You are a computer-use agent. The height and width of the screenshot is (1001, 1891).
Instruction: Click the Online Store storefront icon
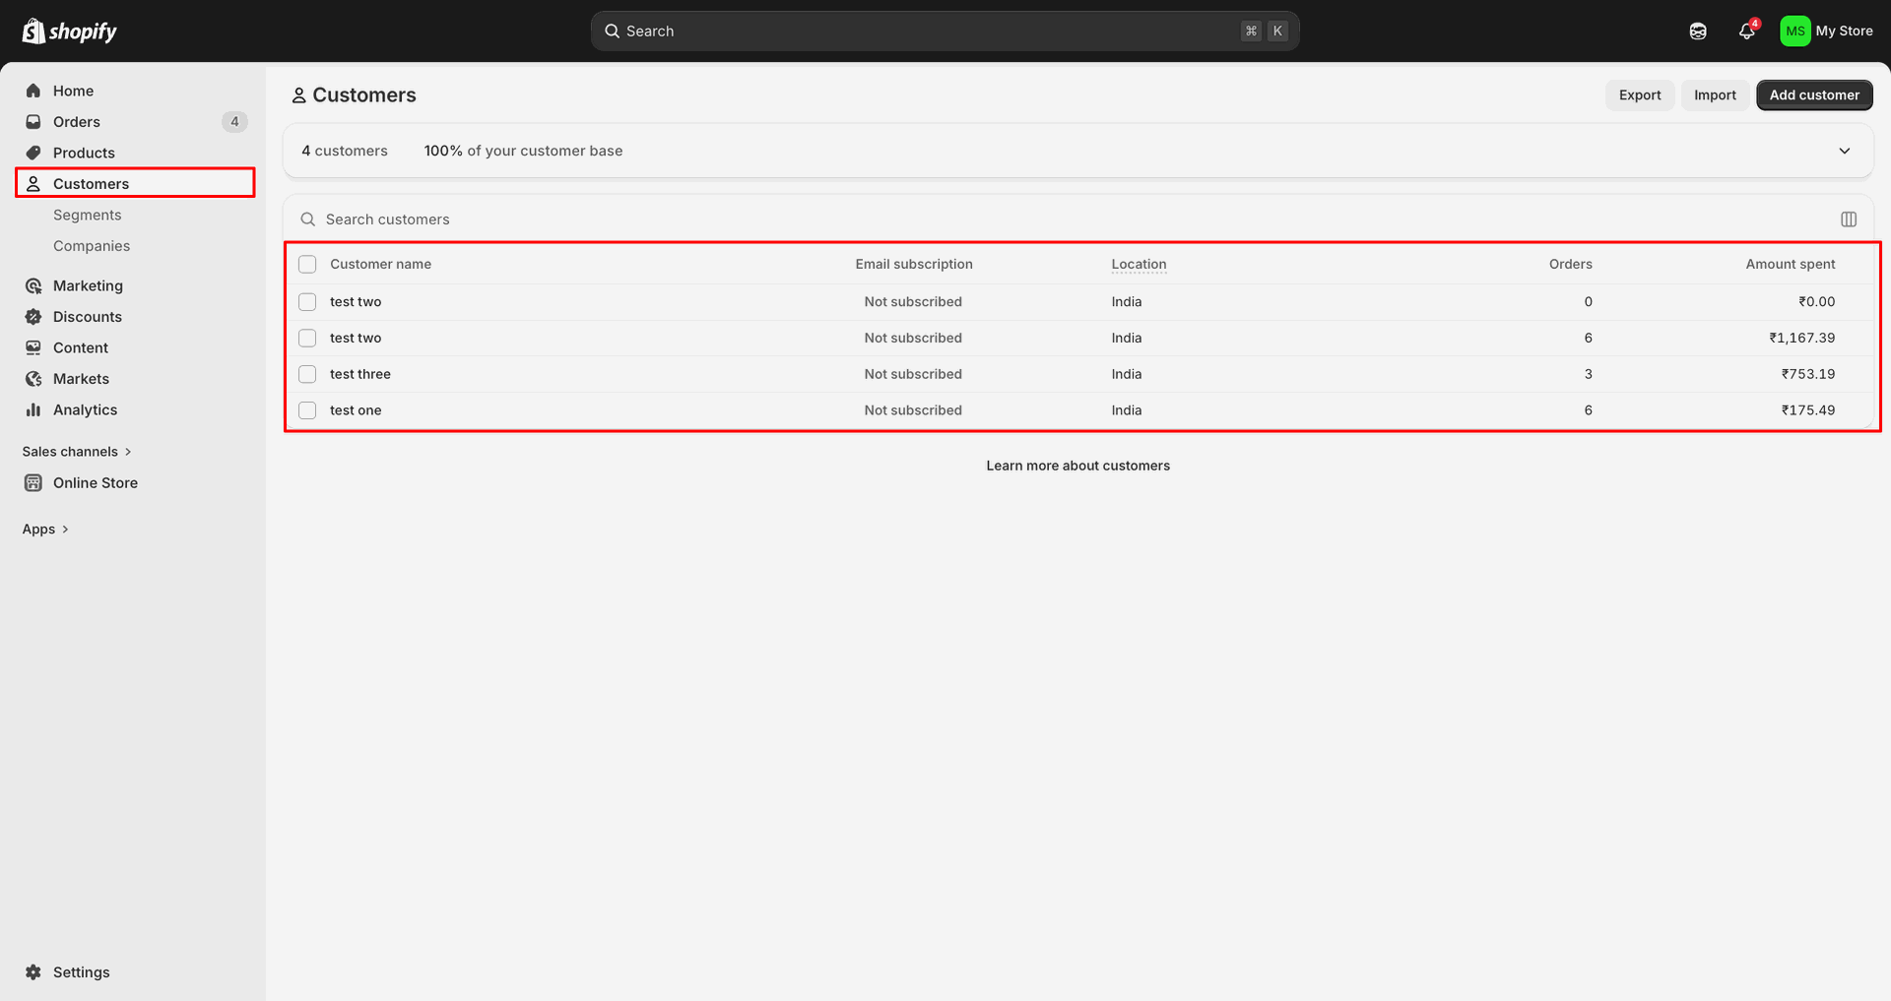[x=33, y=483]
